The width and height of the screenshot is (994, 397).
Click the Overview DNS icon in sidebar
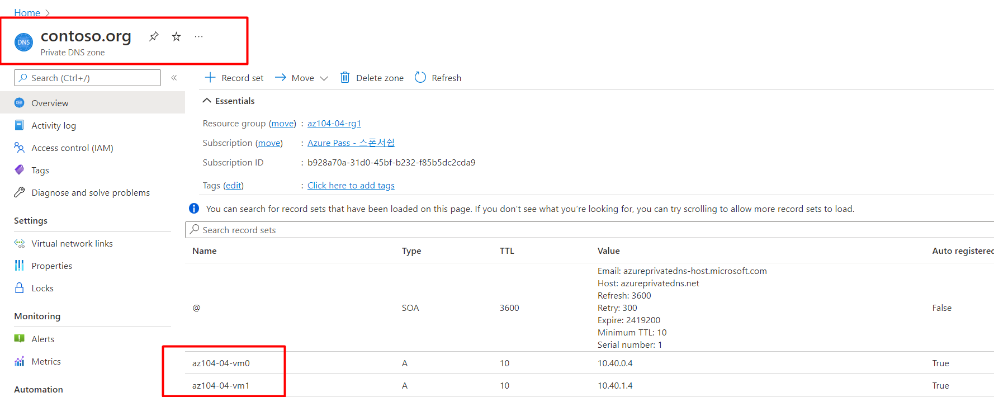(20, 103)
